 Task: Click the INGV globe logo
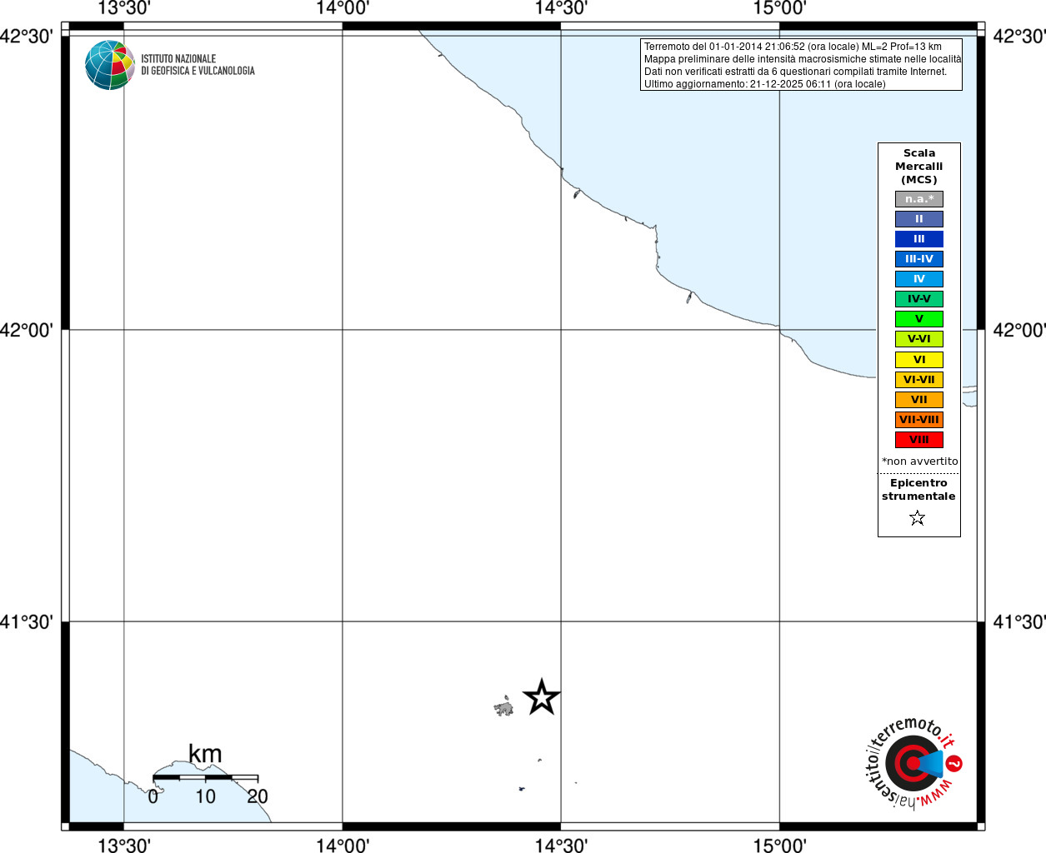[x=110, y=65]
